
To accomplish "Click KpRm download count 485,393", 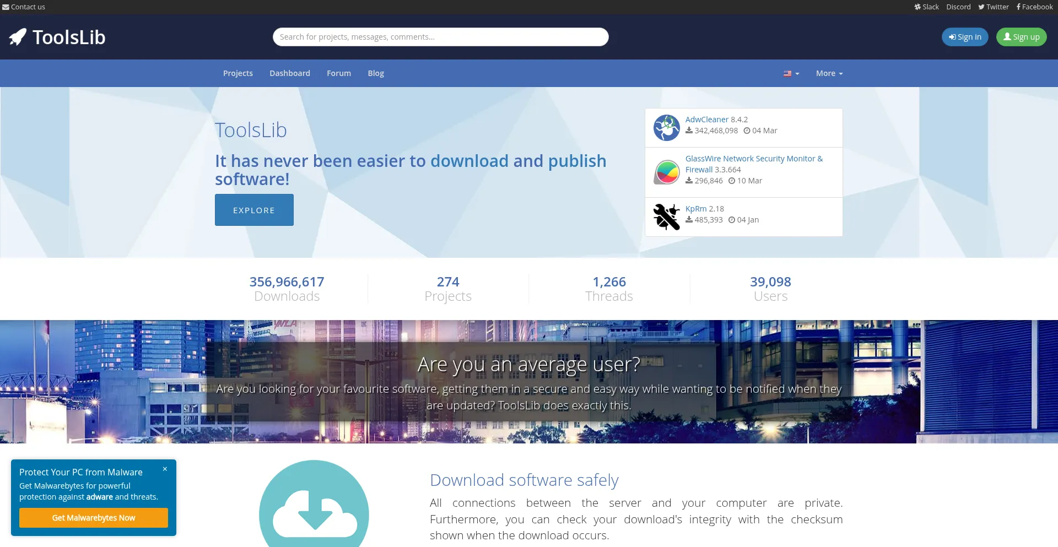I will click(x=704, y=220).
